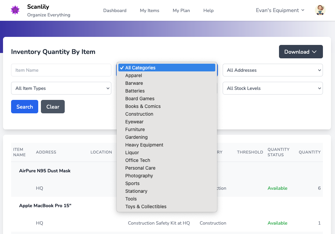
Task: Switch to the Dashboard page
Action: (x=115, y=10)
